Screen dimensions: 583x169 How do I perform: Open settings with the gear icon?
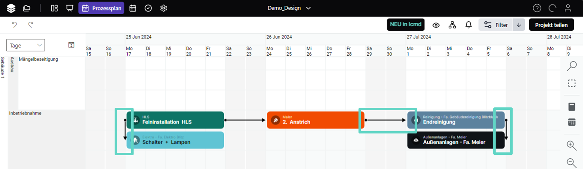click(164, 8)
